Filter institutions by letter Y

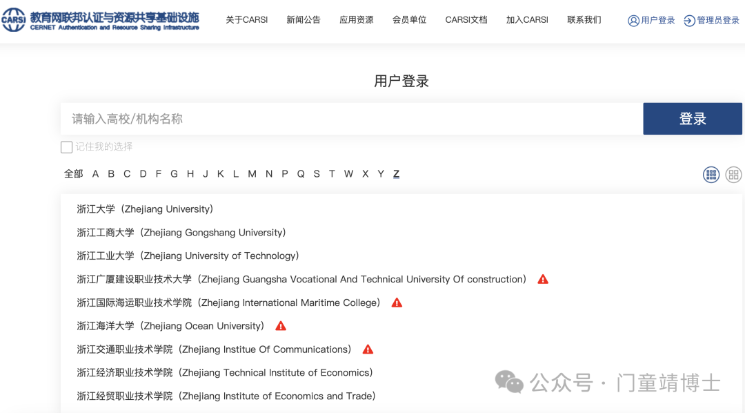381,173
